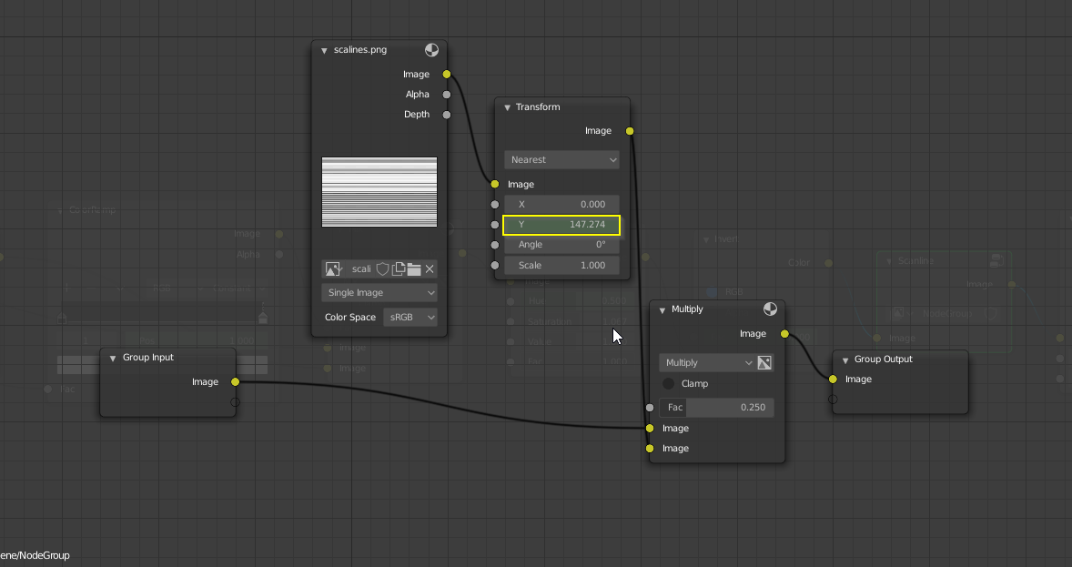Open image browse icon in scalines.png node
1072x567 pixels.
(334, 268)
